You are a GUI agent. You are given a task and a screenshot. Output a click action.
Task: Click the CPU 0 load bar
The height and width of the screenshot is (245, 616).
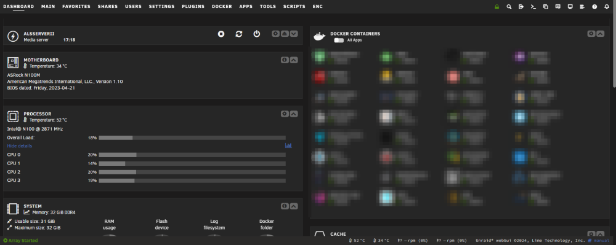click(x=192, y=155)
